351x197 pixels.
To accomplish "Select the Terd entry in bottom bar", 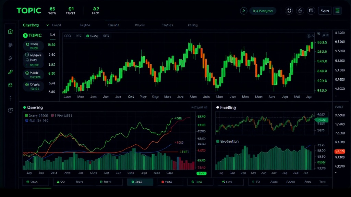I will [322, 182].
